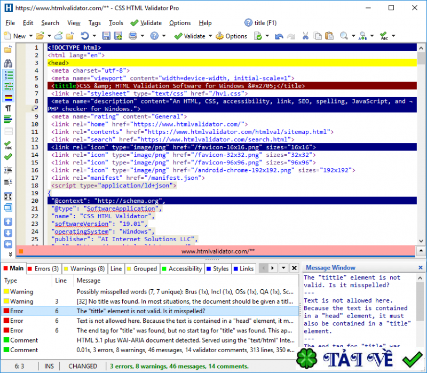
Task: Open the New file dropdown arrow
Action: (31, 36)
